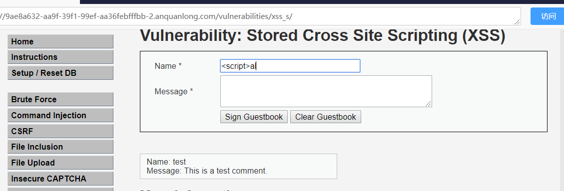Screen dimensions: 564x191
Task: Click the Clear Guestbook button
Action: [x=326, y=117]
